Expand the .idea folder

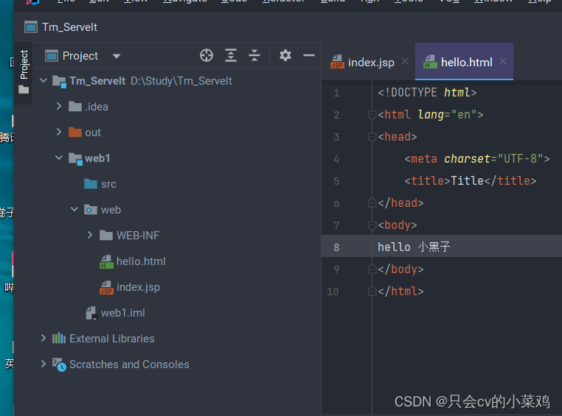(x=59, y=107)
